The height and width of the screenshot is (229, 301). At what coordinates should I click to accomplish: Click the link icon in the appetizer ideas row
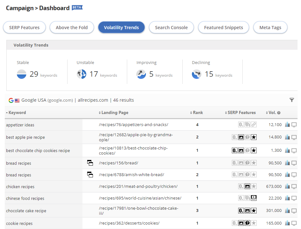click(254, 125)
